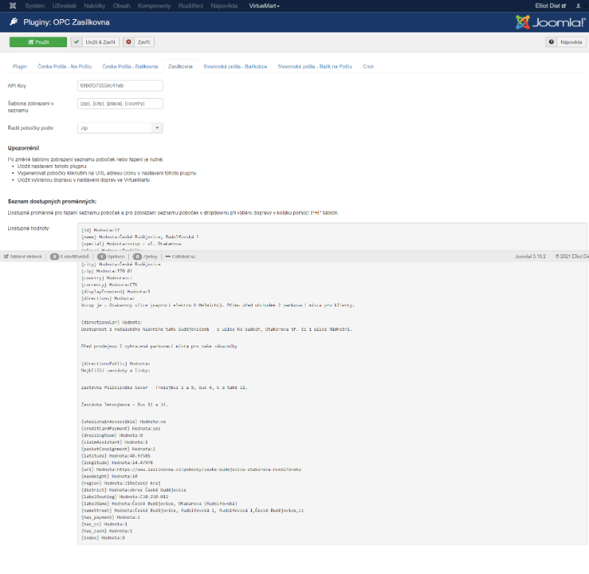Screen dimensions: 589x574
Task: Click Odhlásit se in the status bar
Action: coord(180,256)
